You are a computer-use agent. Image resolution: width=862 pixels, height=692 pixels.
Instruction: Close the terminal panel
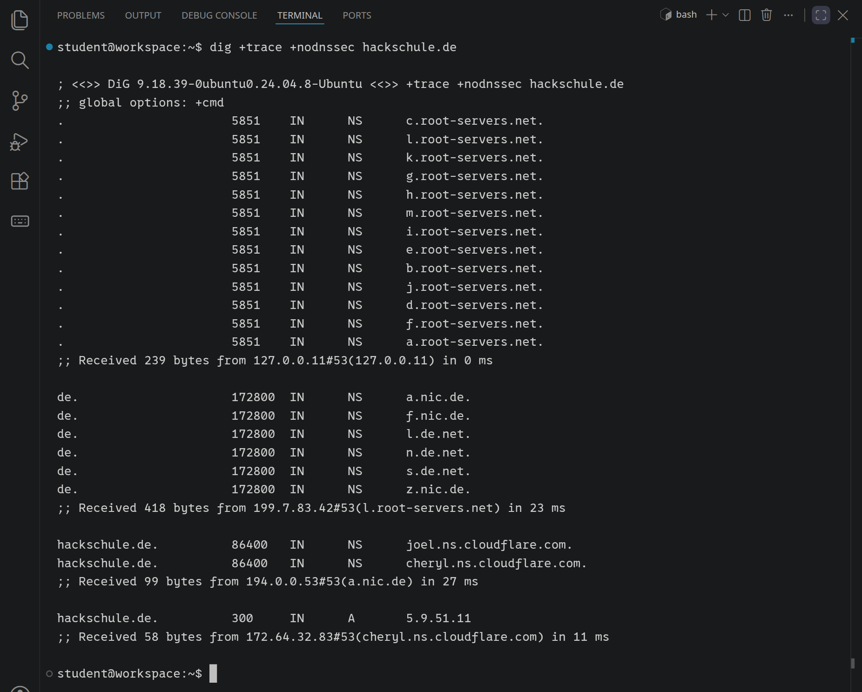(x=843, y=15)
